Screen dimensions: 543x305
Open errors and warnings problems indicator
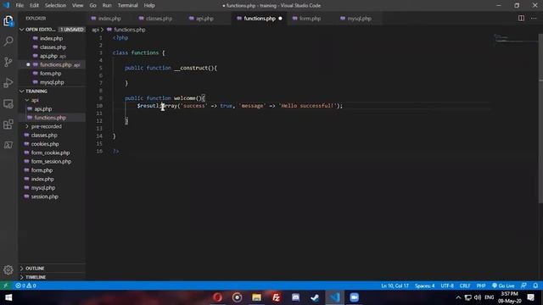pyautogui.click(x=26, y=286)
